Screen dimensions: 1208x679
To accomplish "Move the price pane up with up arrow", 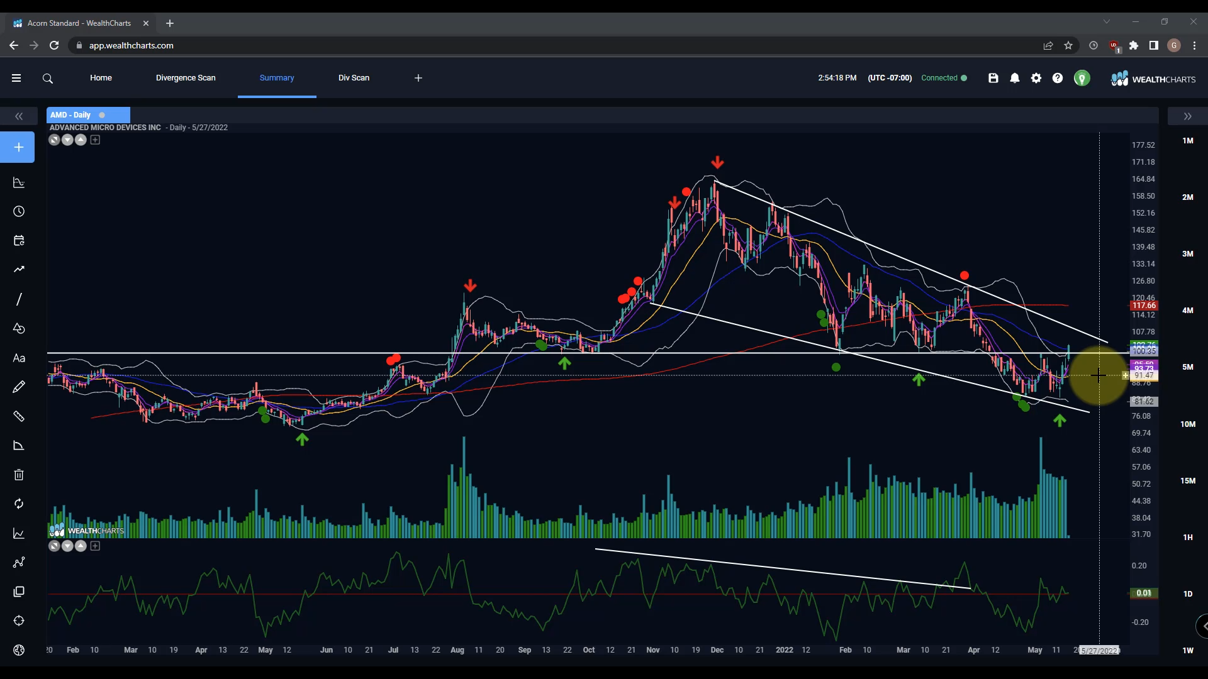I will coord(81,140).
